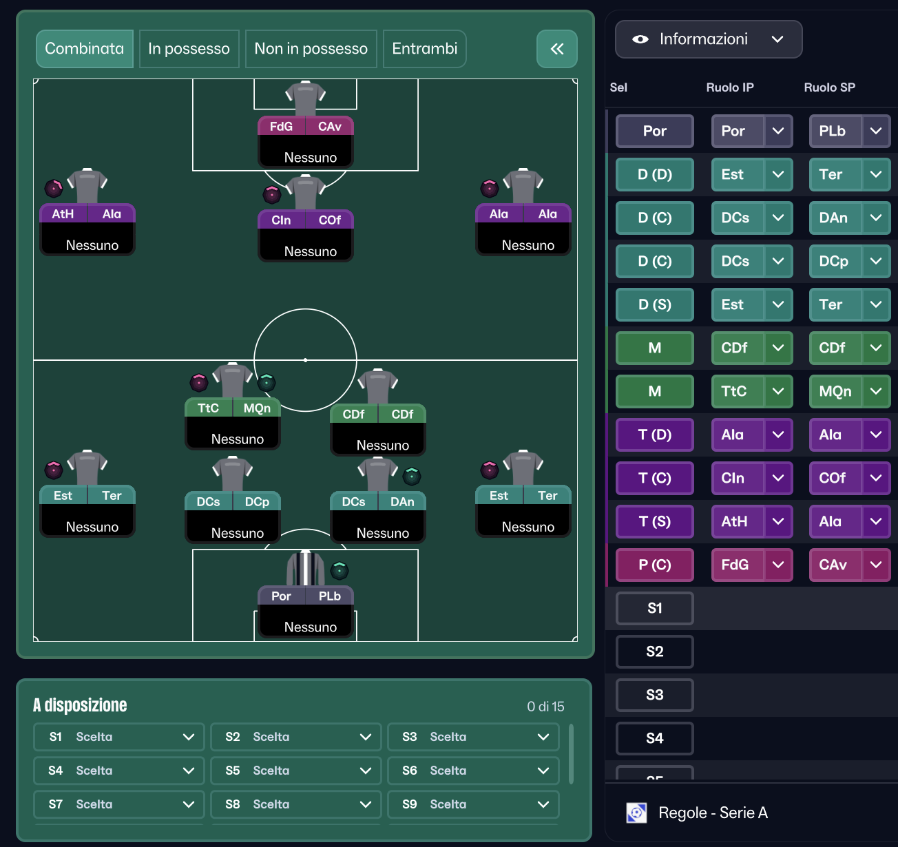Select the P (C) position button
Image resolution: width=898 pixels, height=847 pixels.
[655, 565]
